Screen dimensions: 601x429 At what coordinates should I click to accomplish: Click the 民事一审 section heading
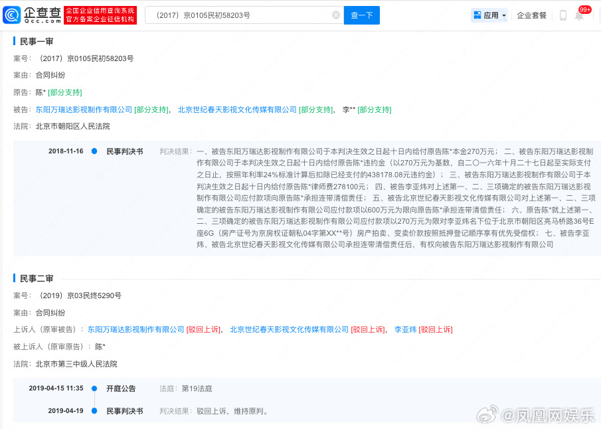pos(37,41)
